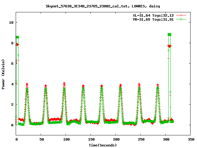Click legend entry XL-31.64 Tsys:32.12
Viewport: 197px width, 148px height.
click(153, 15)
